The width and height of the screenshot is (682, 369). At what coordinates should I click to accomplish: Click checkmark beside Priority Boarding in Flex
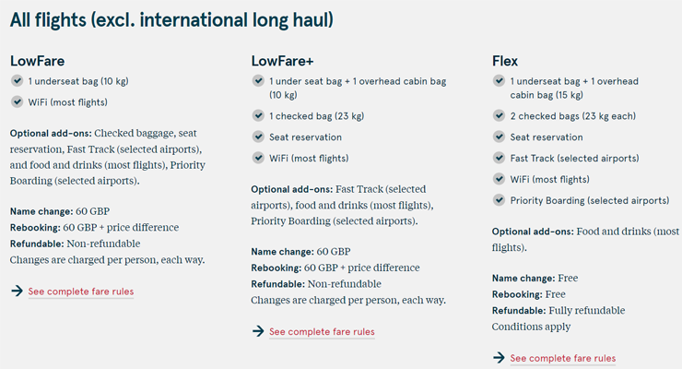499,200
